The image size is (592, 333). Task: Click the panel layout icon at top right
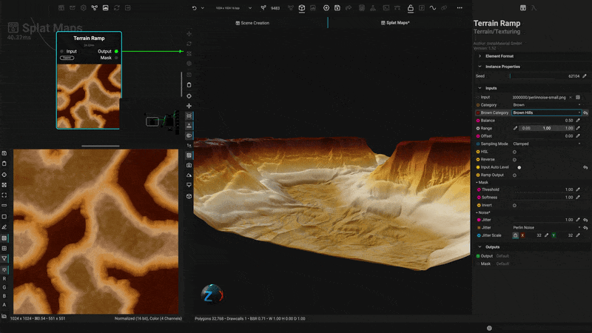[x=523, y=8]
